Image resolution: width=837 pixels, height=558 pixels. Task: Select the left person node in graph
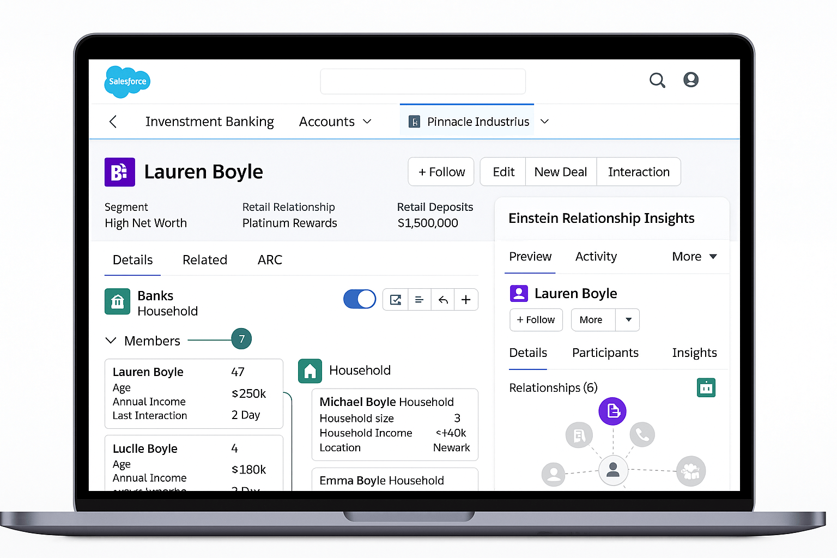click(x=554, y=474)
